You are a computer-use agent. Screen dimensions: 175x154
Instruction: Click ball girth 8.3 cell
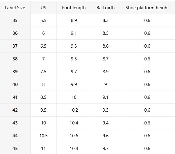pos(105,20)
